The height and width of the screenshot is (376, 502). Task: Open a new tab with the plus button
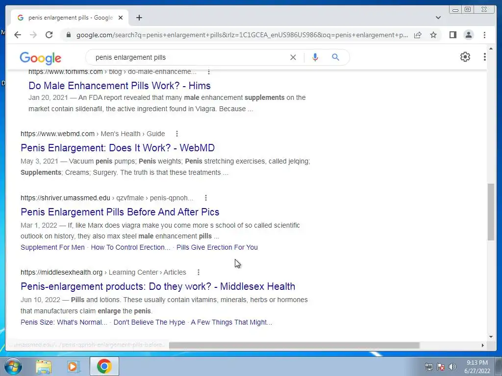click(139, 18)
